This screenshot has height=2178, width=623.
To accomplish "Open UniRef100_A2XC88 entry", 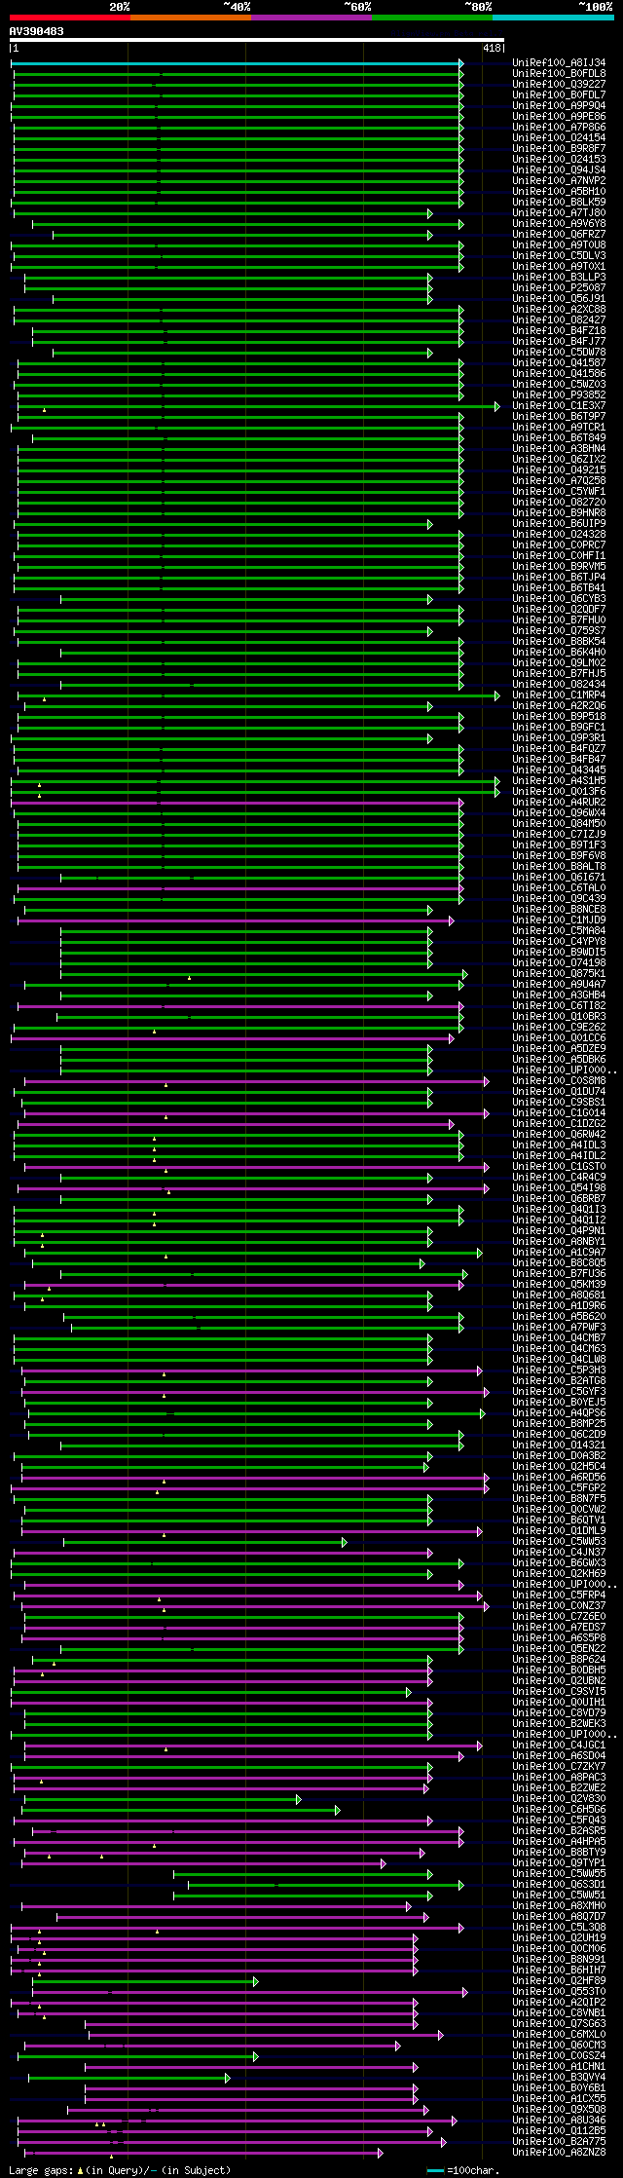I will [559, 309].
